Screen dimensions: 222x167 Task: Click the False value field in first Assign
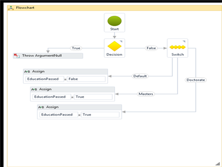click(86, 79)
